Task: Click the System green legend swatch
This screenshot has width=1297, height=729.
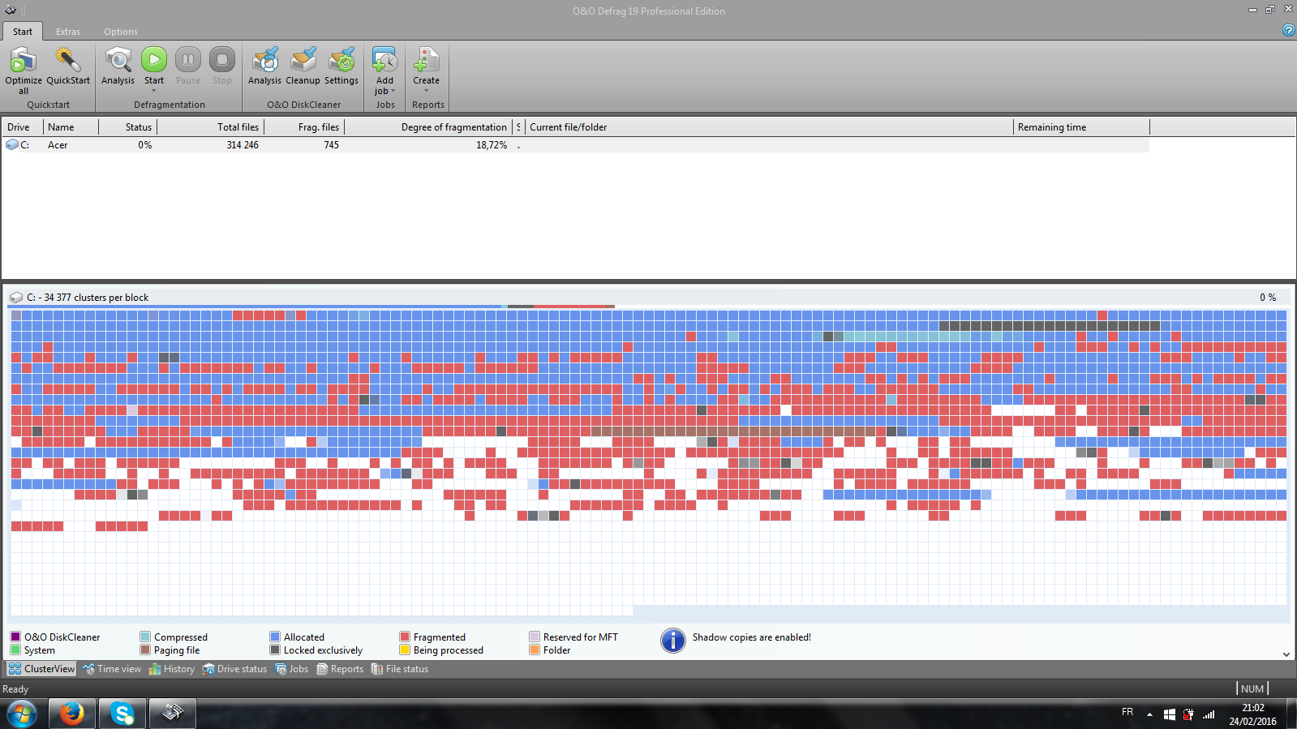Action: (15, 650)
